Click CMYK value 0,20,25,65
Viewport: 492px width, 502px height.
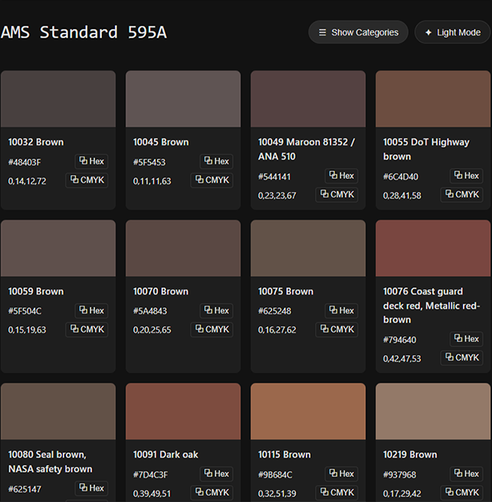[153, 330]
